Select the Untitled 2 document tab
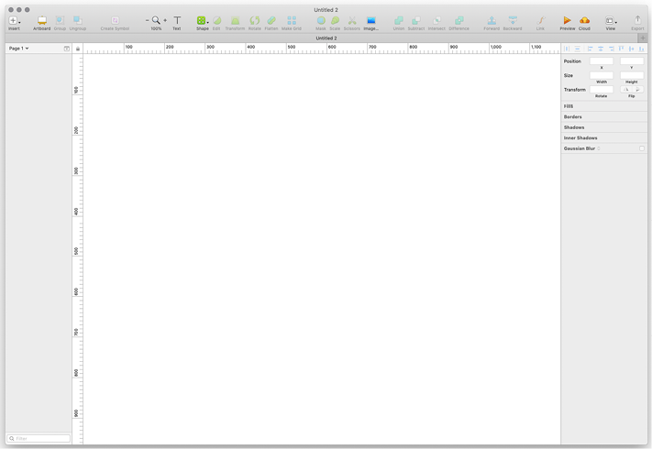The width and height of the screenshot is (652, 449). point(326,38)
